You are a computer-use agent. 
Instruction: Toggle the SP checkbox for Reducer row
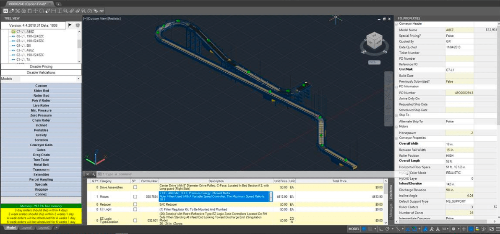click(x=135, y=204)
